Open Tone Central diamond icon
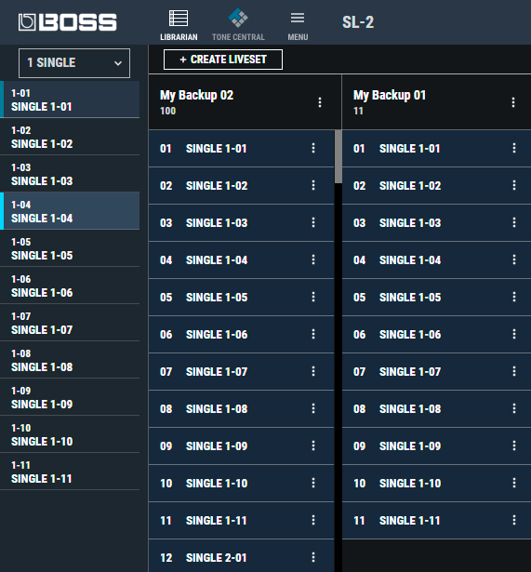The width and height of the screenshot is (531, 572). click(238, 18)
